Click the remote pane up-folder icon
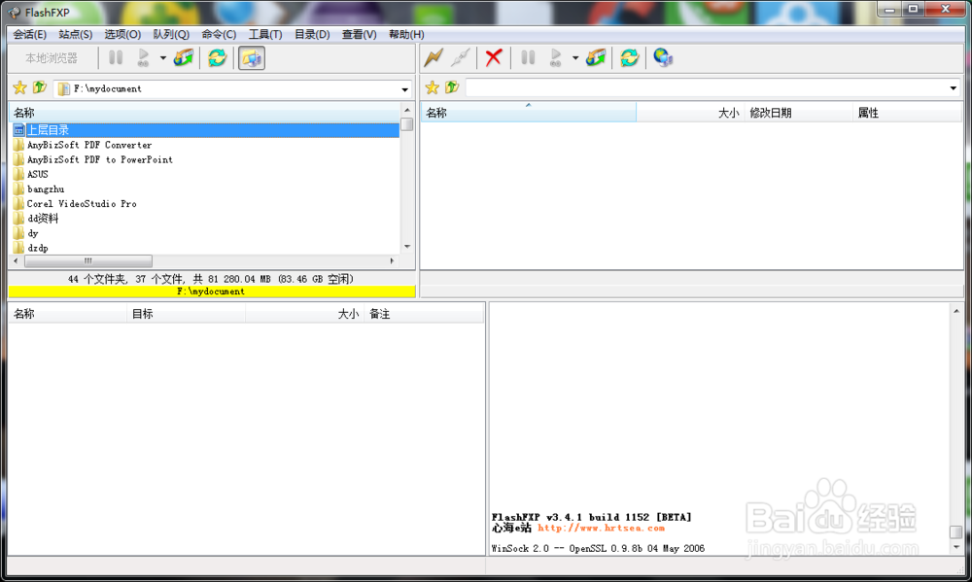The image size is (972, 582). pyautogui.click(x=452, y=88)
